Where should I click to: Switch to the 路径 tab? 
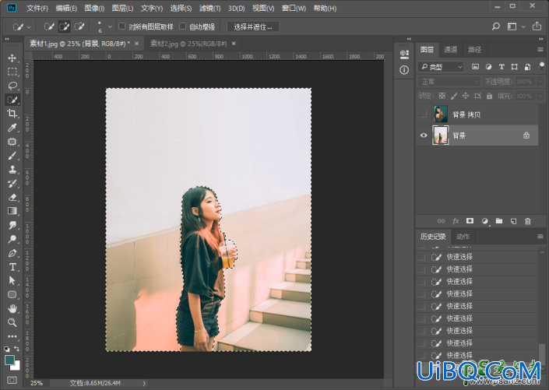click(474, 50)
